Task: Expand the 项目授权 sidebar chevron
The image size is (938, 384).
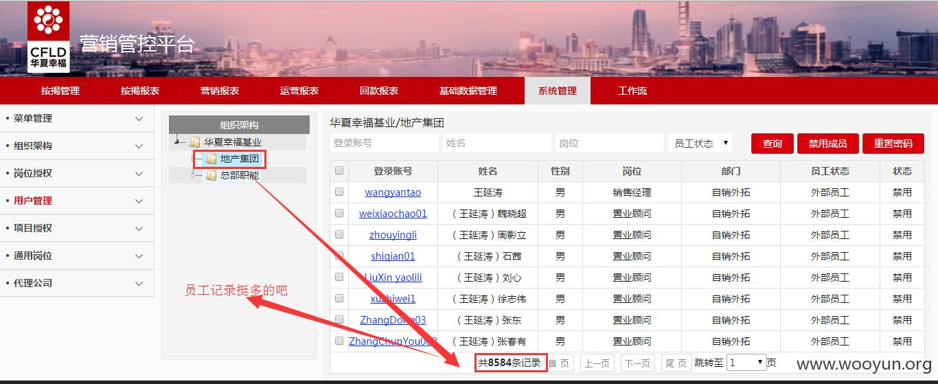Action: pyautogui.click(x=139, y=229)
